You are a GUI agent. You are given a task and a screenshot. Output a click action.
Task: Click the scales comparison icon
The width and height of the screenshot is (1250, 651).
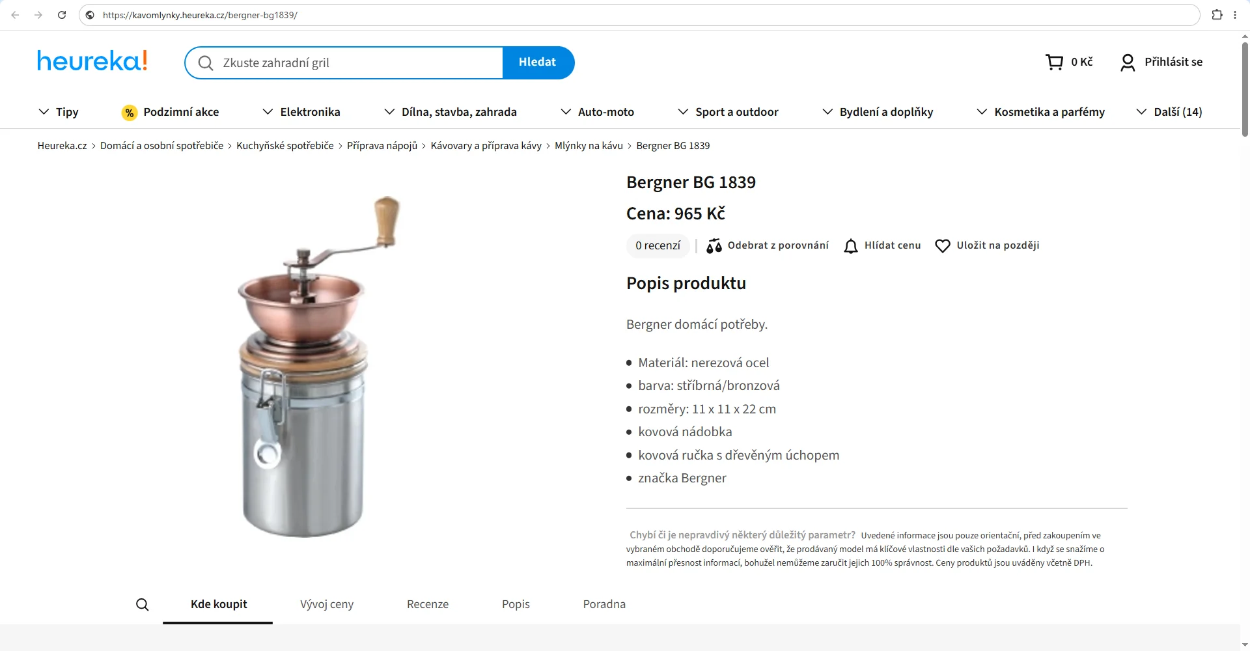[x=714, y=246]
